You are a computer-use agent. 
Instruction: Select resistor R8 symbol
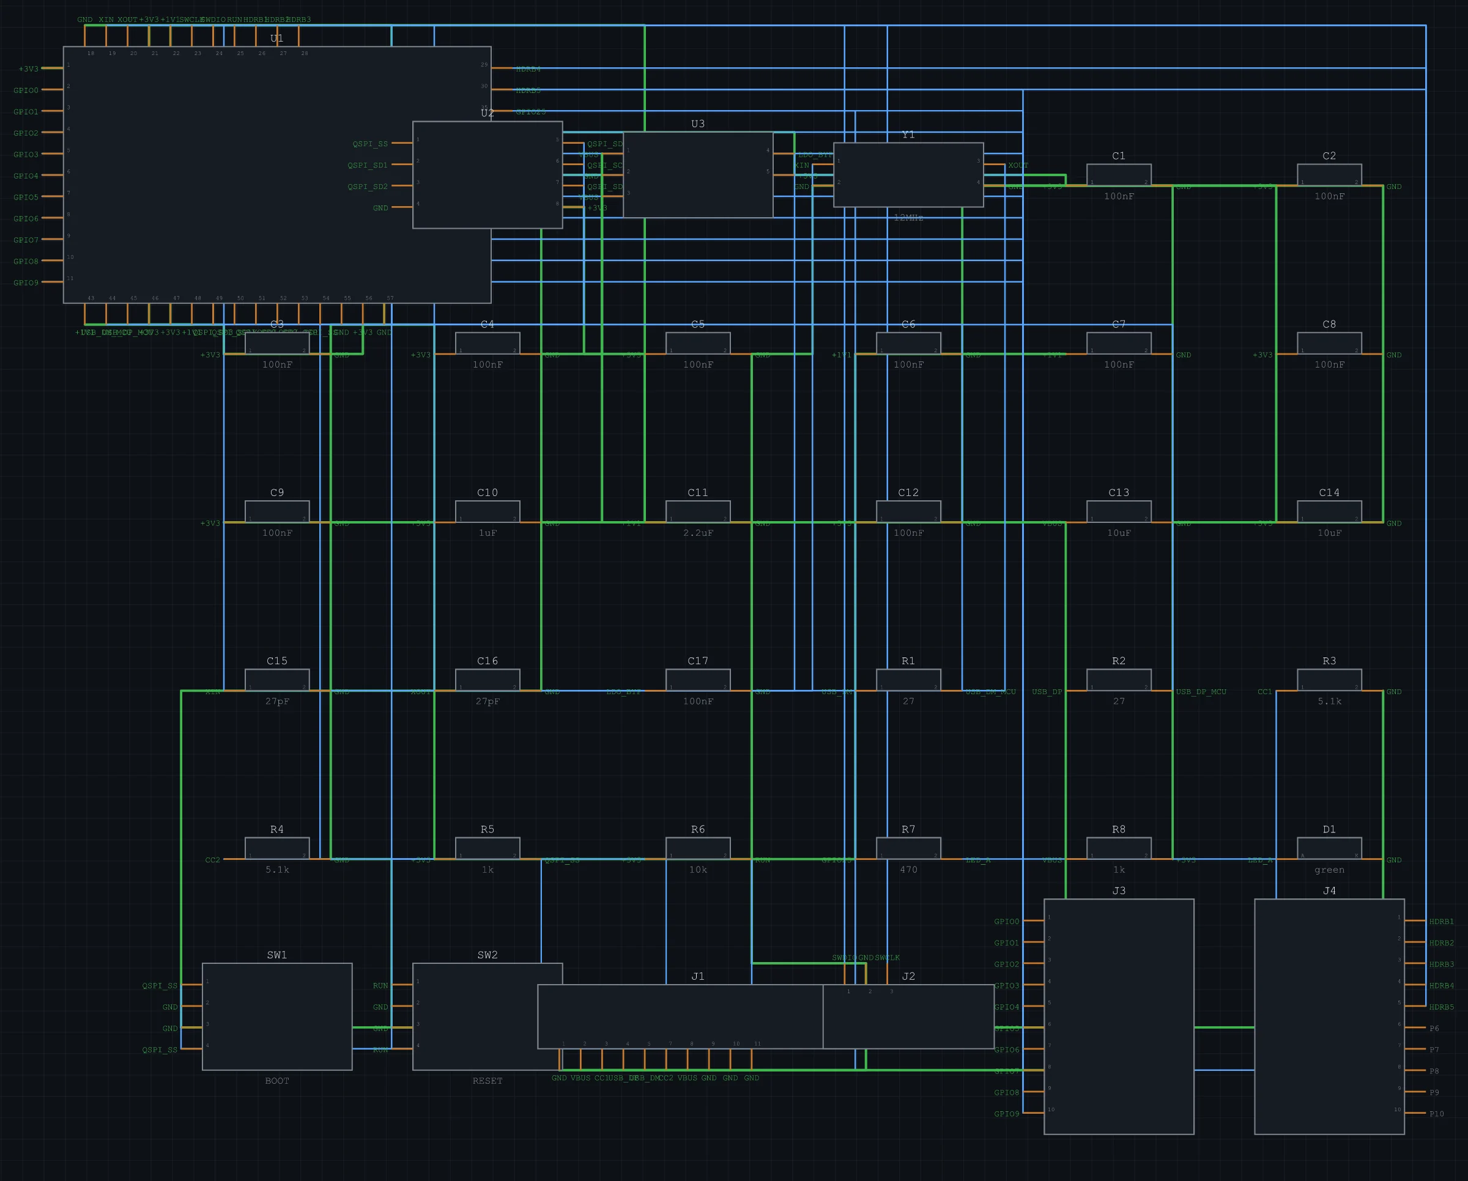click(1119, 848)
